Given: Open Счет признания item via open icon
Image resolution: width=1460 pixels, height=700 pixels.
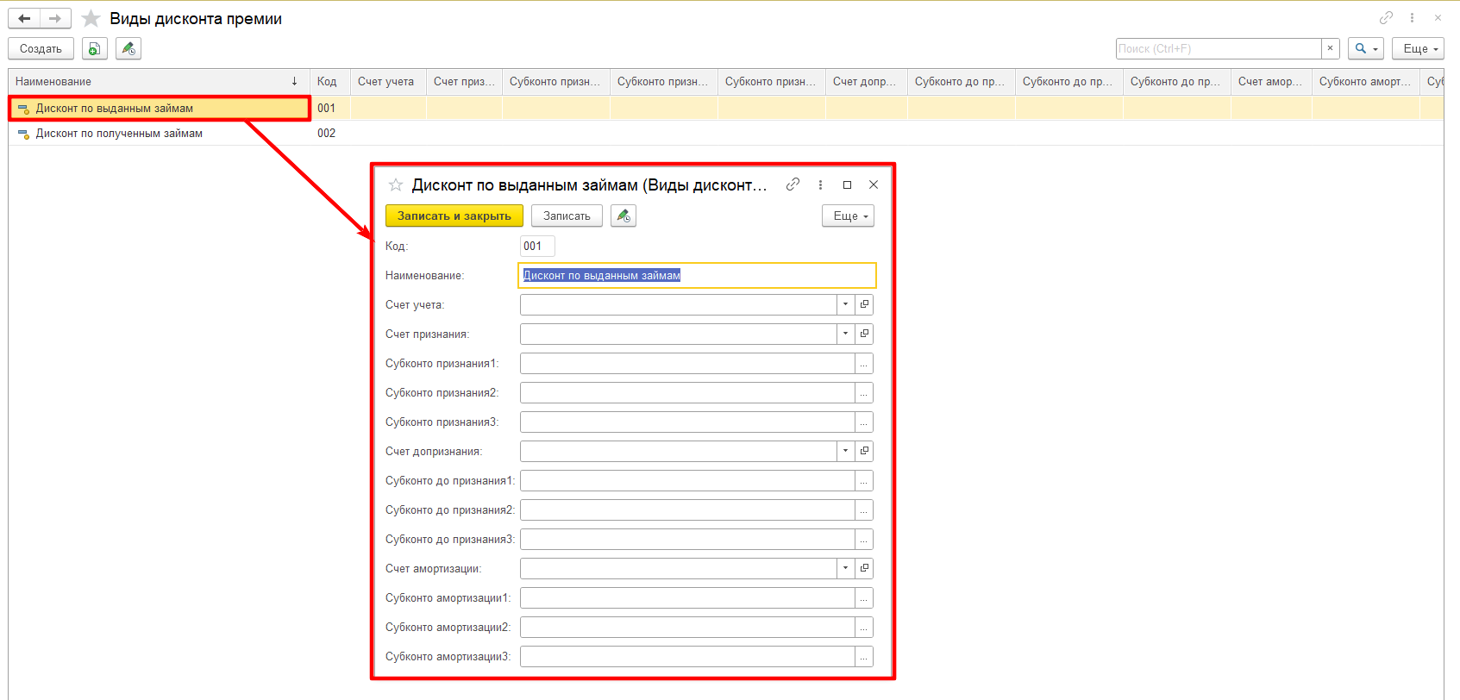Looking at the screenshot, I should click(864, 334).
